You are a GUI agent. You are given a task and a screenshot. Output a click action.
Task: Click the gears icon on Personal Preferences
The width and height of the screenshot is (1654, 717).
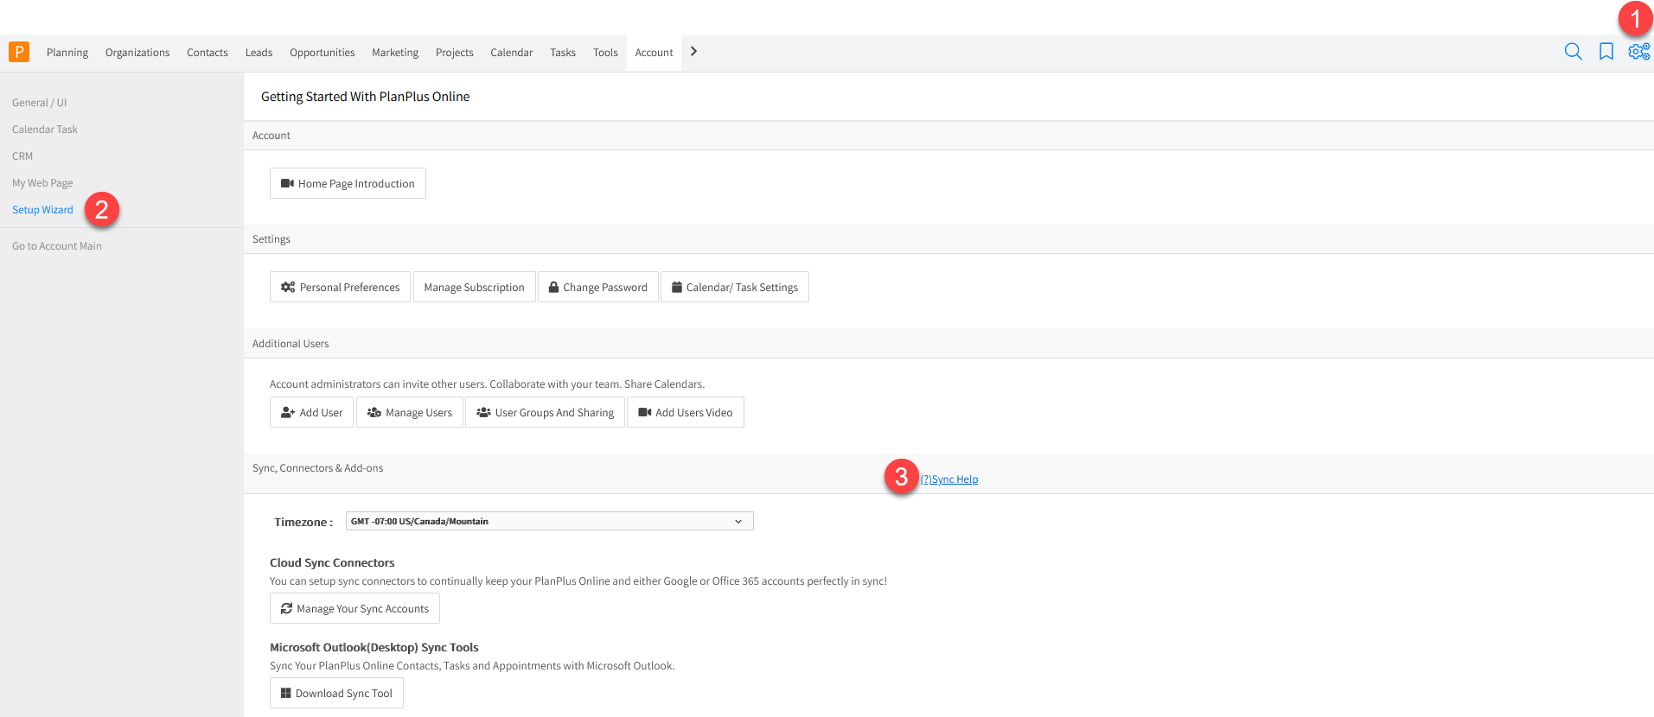pos(288,287)
